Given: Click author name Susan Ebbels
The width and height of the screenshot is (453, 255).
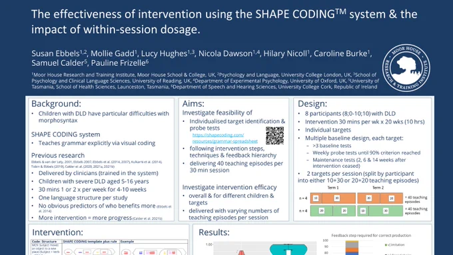Looking at the screenshot, I should pos(55,53).
